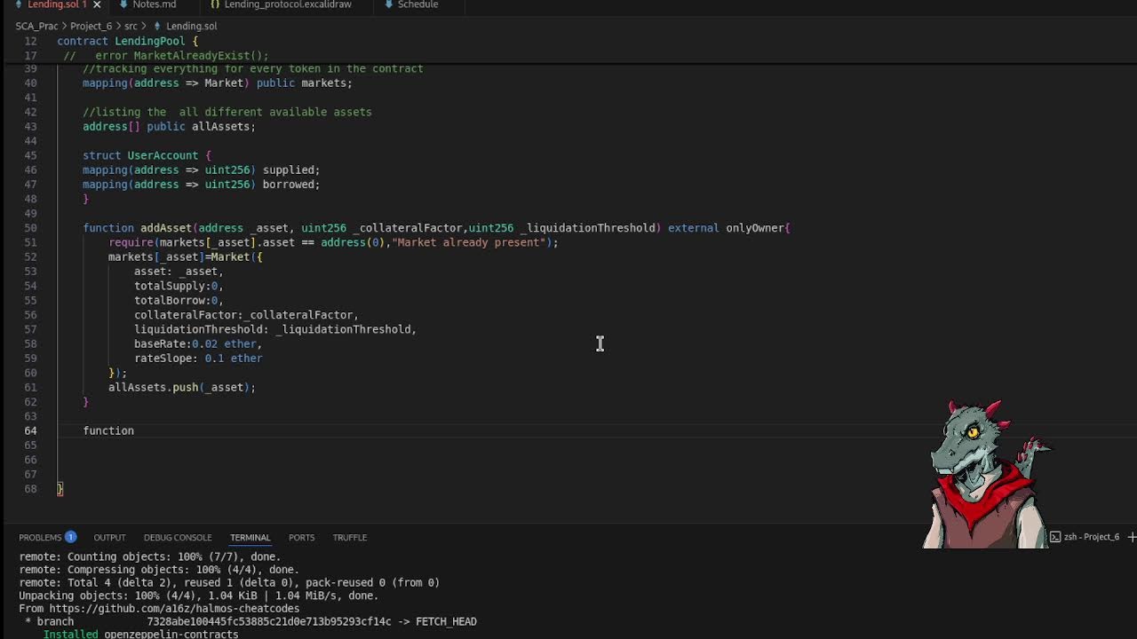Add a new terminal with plus icon
Screen dimensions: 1137x639
point(1132,537)
